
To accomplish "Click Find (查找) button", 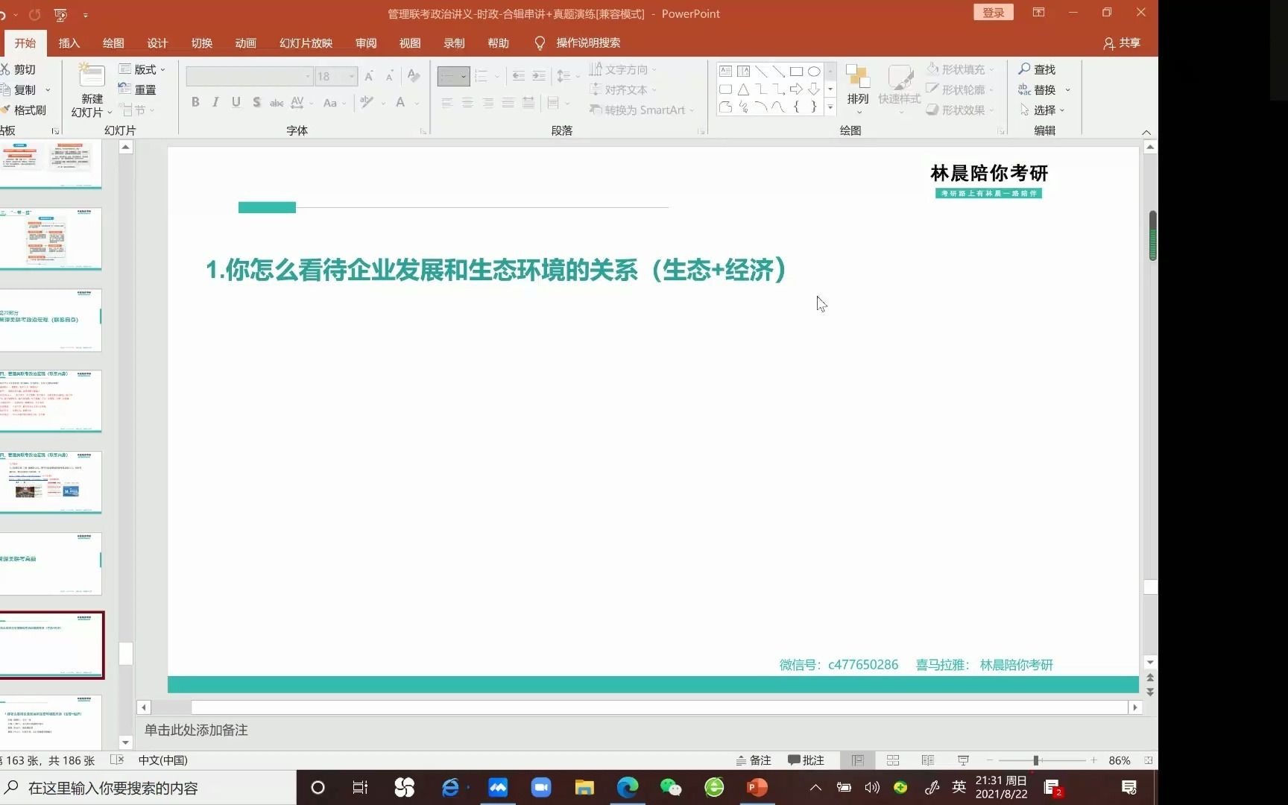I will pyautogui.click(x=1038, y=69).
